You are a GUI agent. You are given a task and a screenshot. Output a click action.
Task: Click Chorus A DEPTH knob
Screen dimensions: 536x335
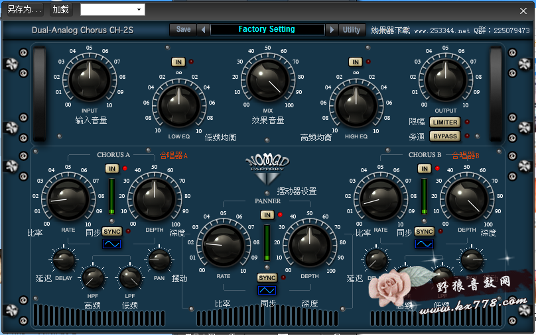[x=155, y=199]
